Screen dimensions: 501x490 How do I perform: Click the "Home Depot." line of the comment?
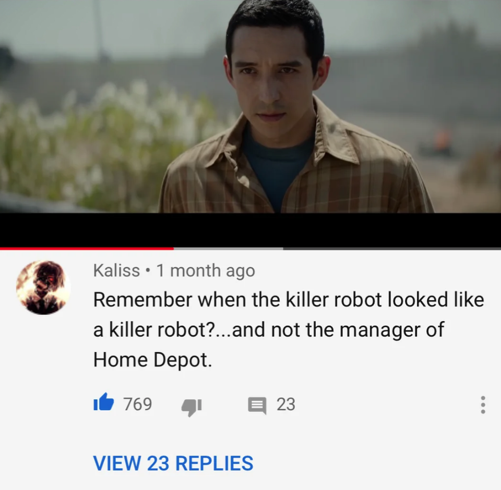click(x=153, y=360)
